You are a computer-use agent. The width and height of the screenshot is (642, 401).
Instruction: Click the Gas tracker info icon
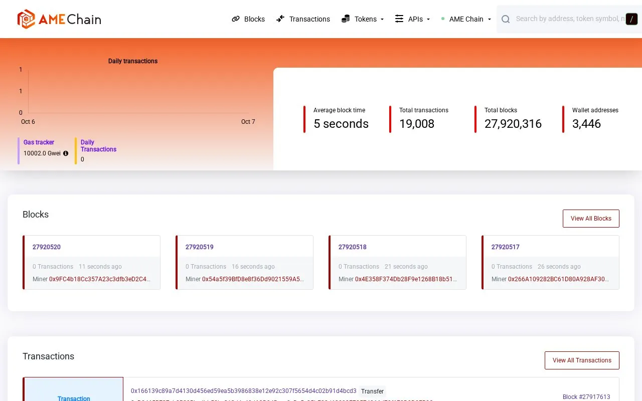pyautogui.click(x=66, y=153)
